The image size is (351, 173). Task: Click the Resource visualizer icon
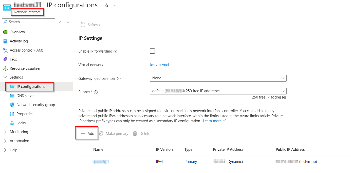(x=5, y=68)
